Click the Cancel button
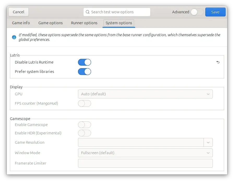 click(x=19, y=12)
